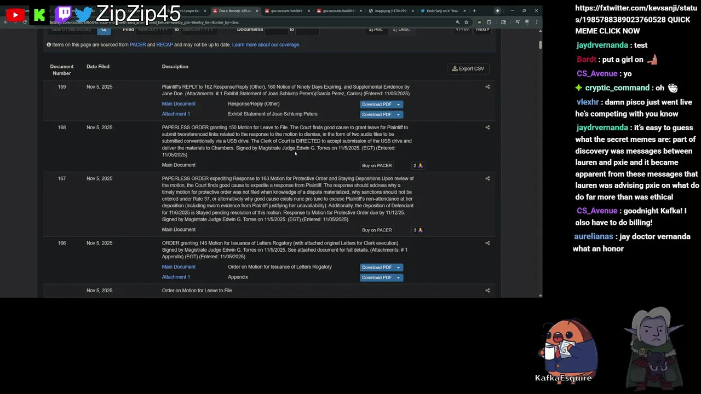Click the 3 prayer-hands badge on entry 167
The height and width of the screenshot is (394, 701).
tap(418, 230)
